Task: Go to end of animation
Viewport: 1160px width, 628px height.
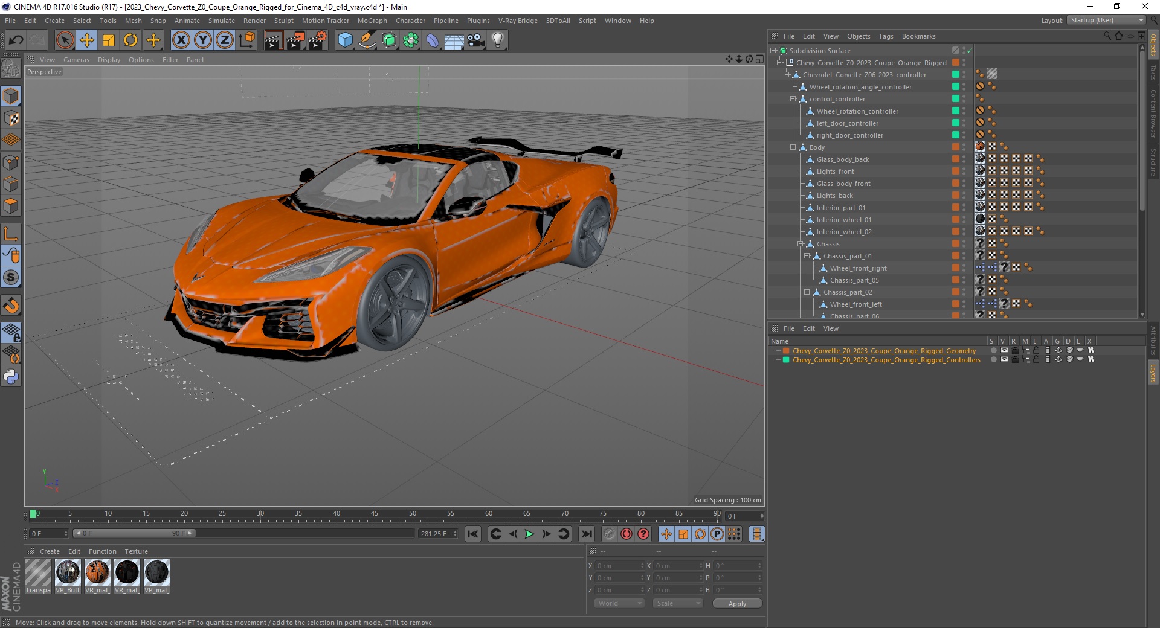Action: [x=587, y=534]
